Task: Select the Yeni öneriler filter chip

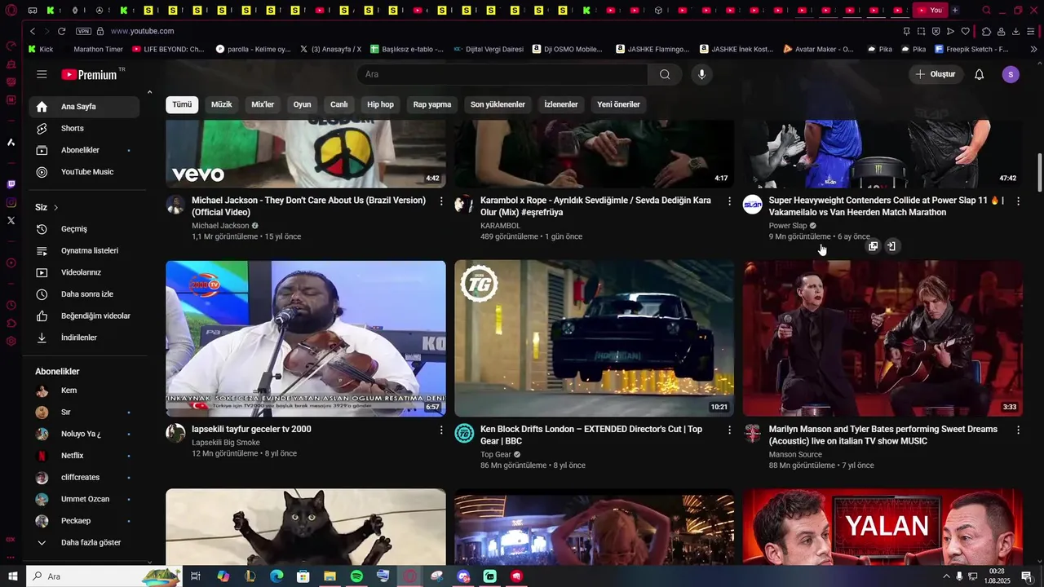Action: click(618, 104)
